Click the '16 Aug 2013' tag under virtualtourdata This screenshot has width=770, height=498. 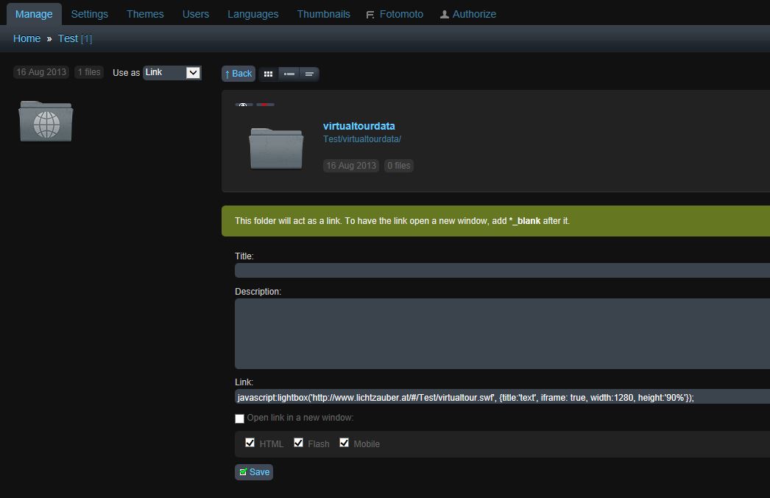351,166
